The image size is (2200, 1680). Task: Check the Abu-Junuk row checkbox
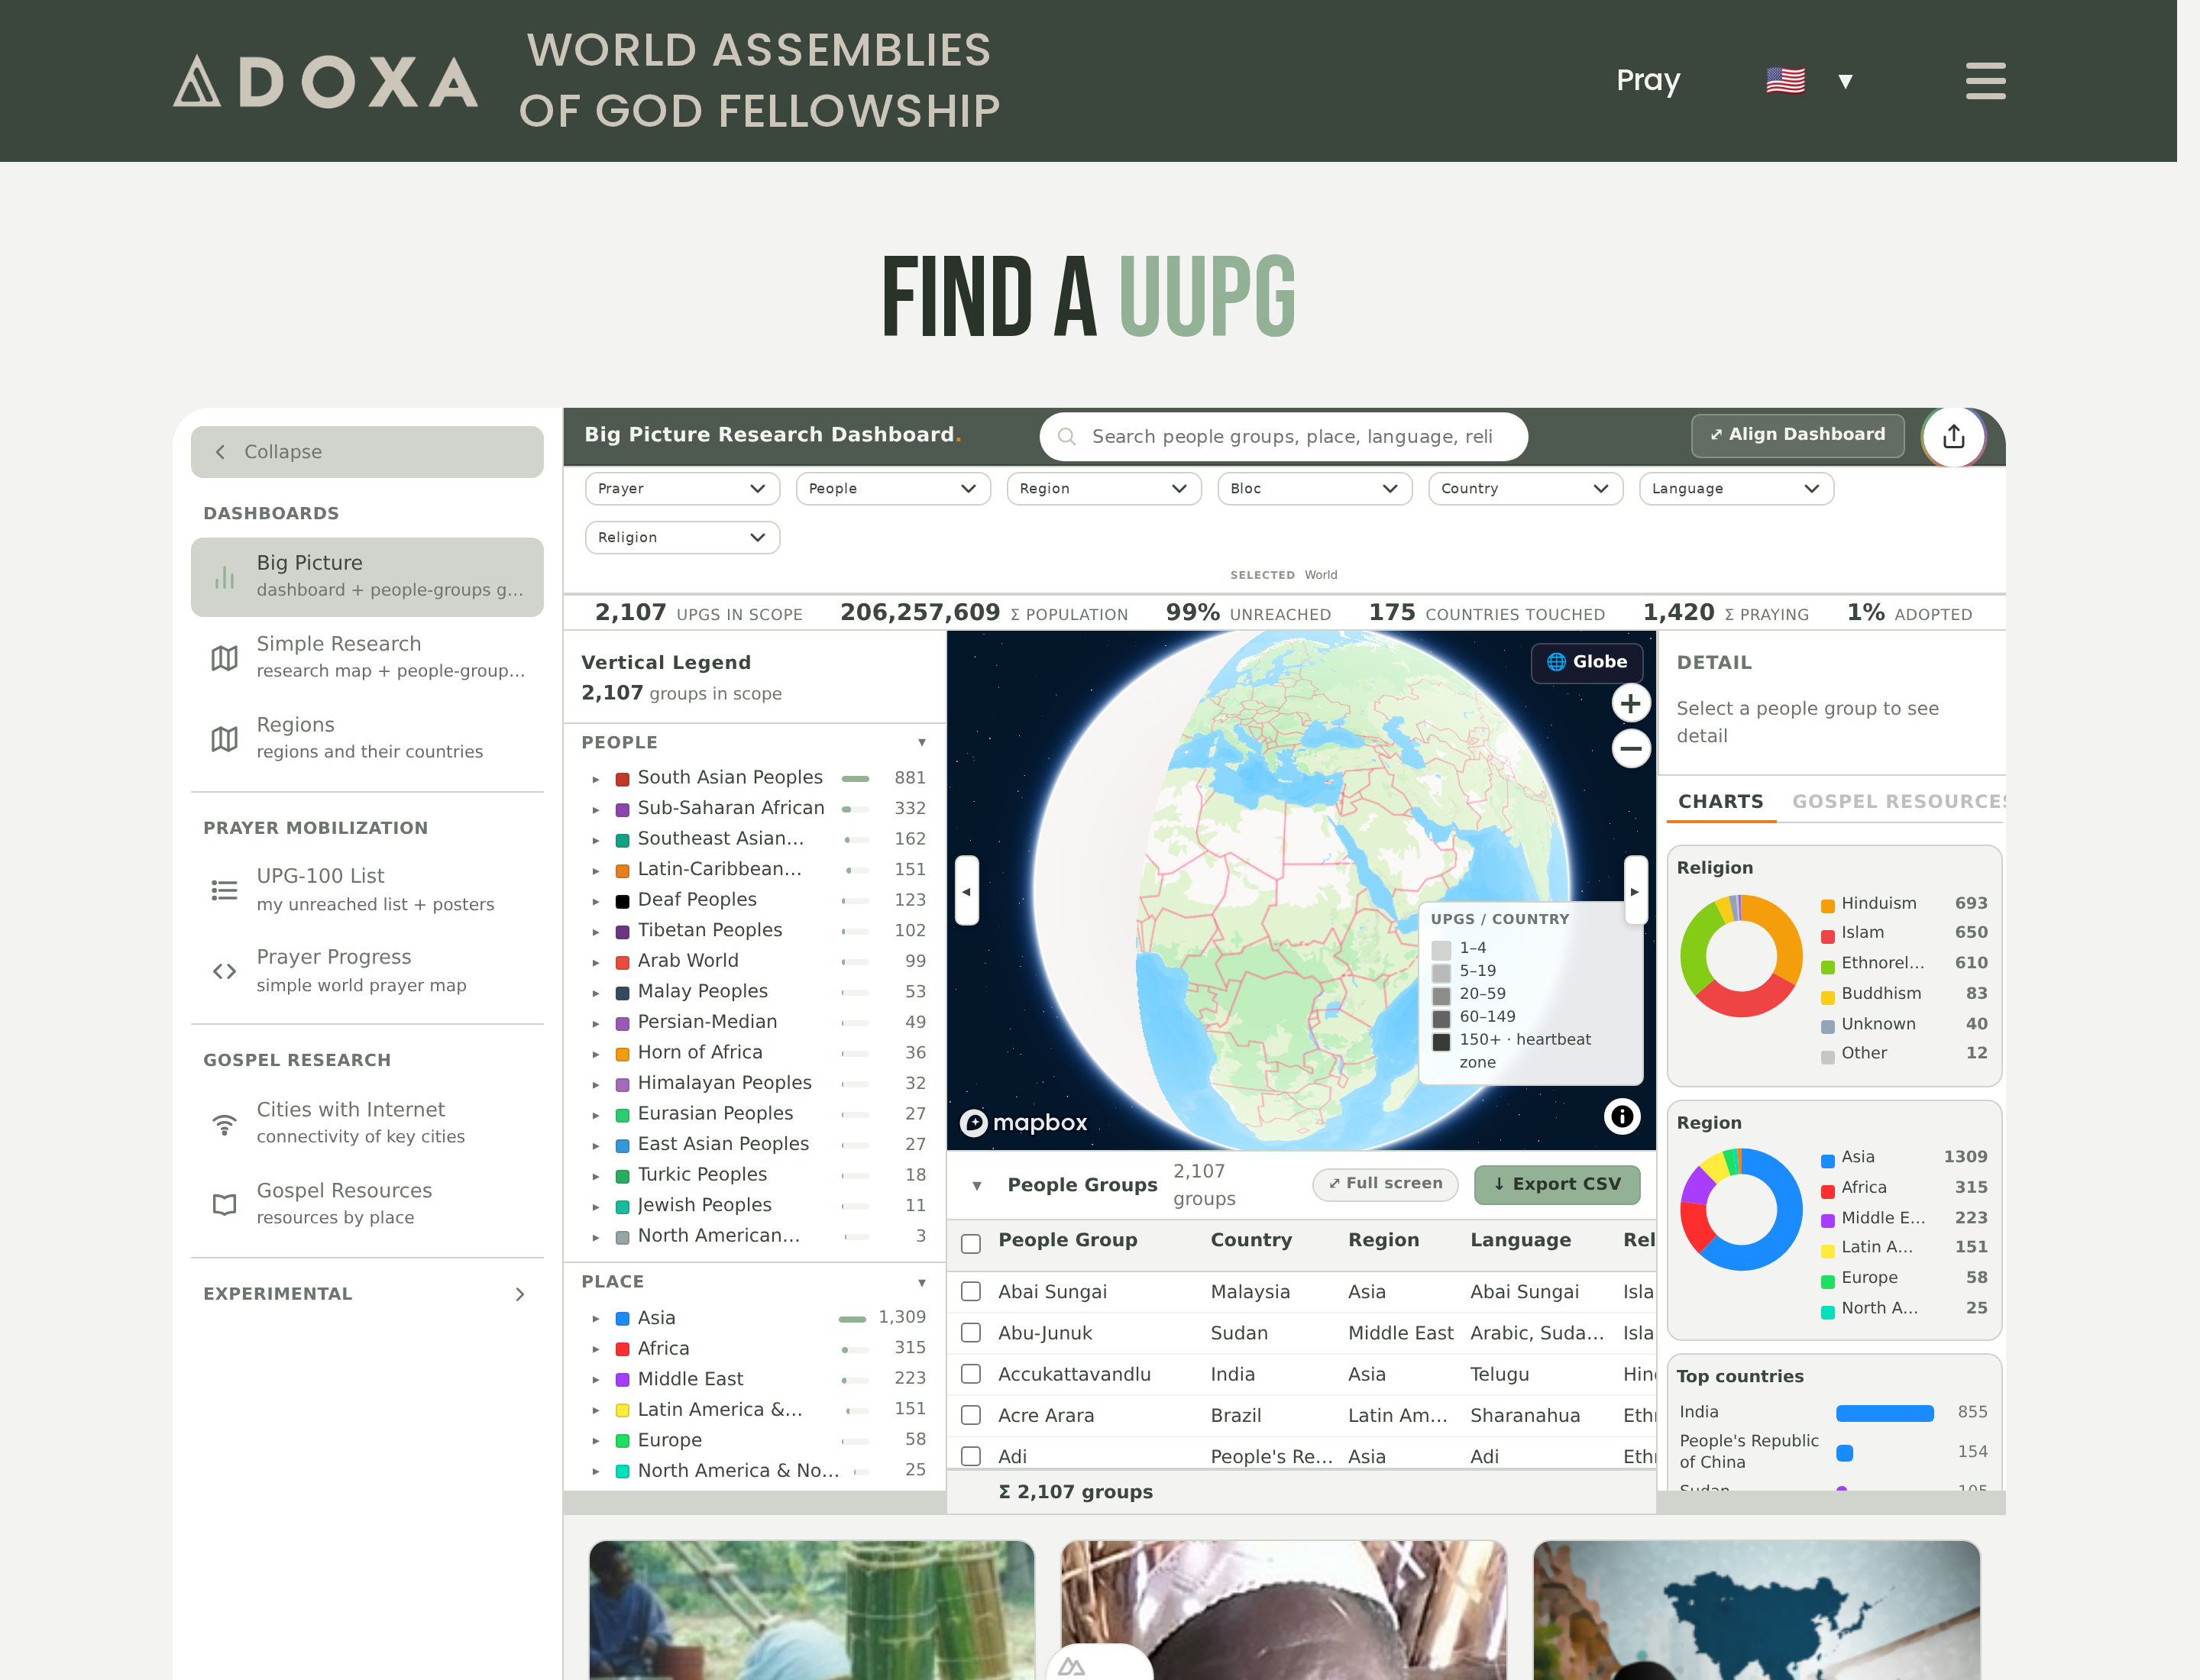tap(970, 1332)
